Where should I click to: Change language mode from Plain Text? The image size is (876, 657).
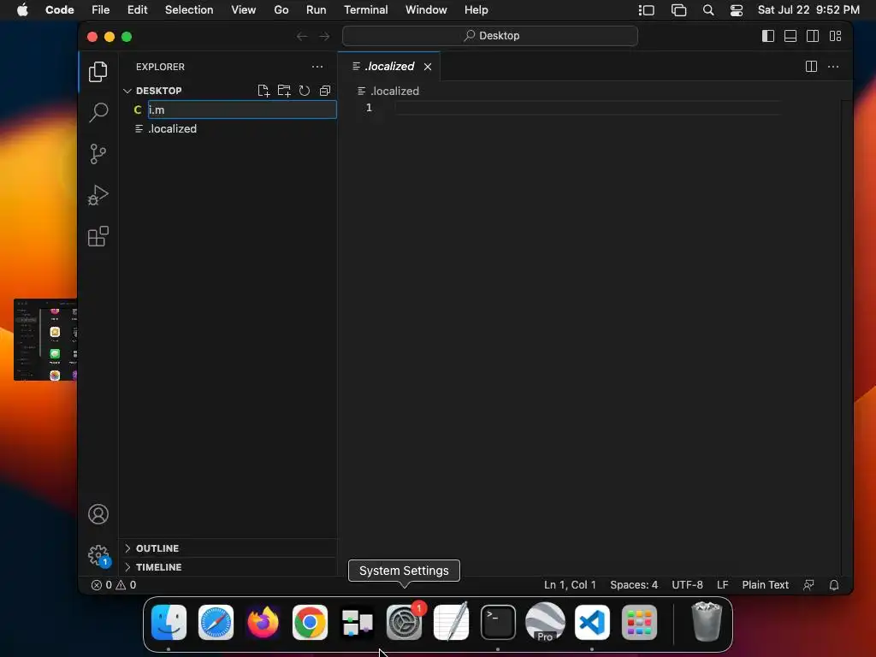[765, 585]
